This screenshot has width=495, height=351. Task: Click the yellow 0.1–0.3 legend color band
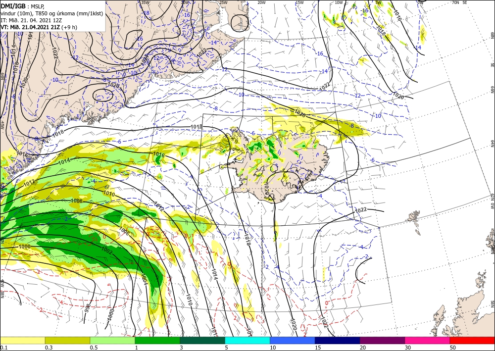point(22,340)
